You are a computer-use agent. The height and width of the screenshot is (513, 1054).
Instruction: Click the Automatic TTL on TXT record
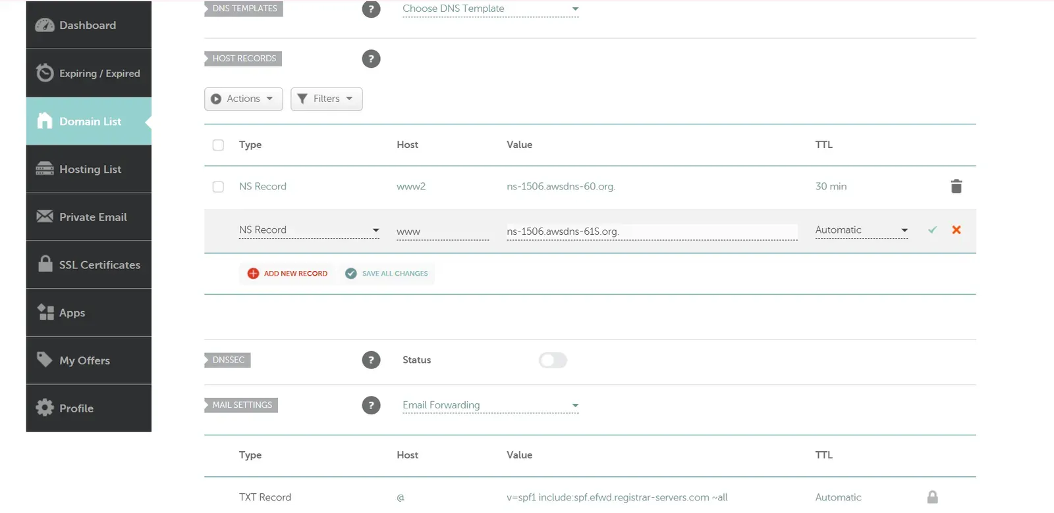click(838, 497)
